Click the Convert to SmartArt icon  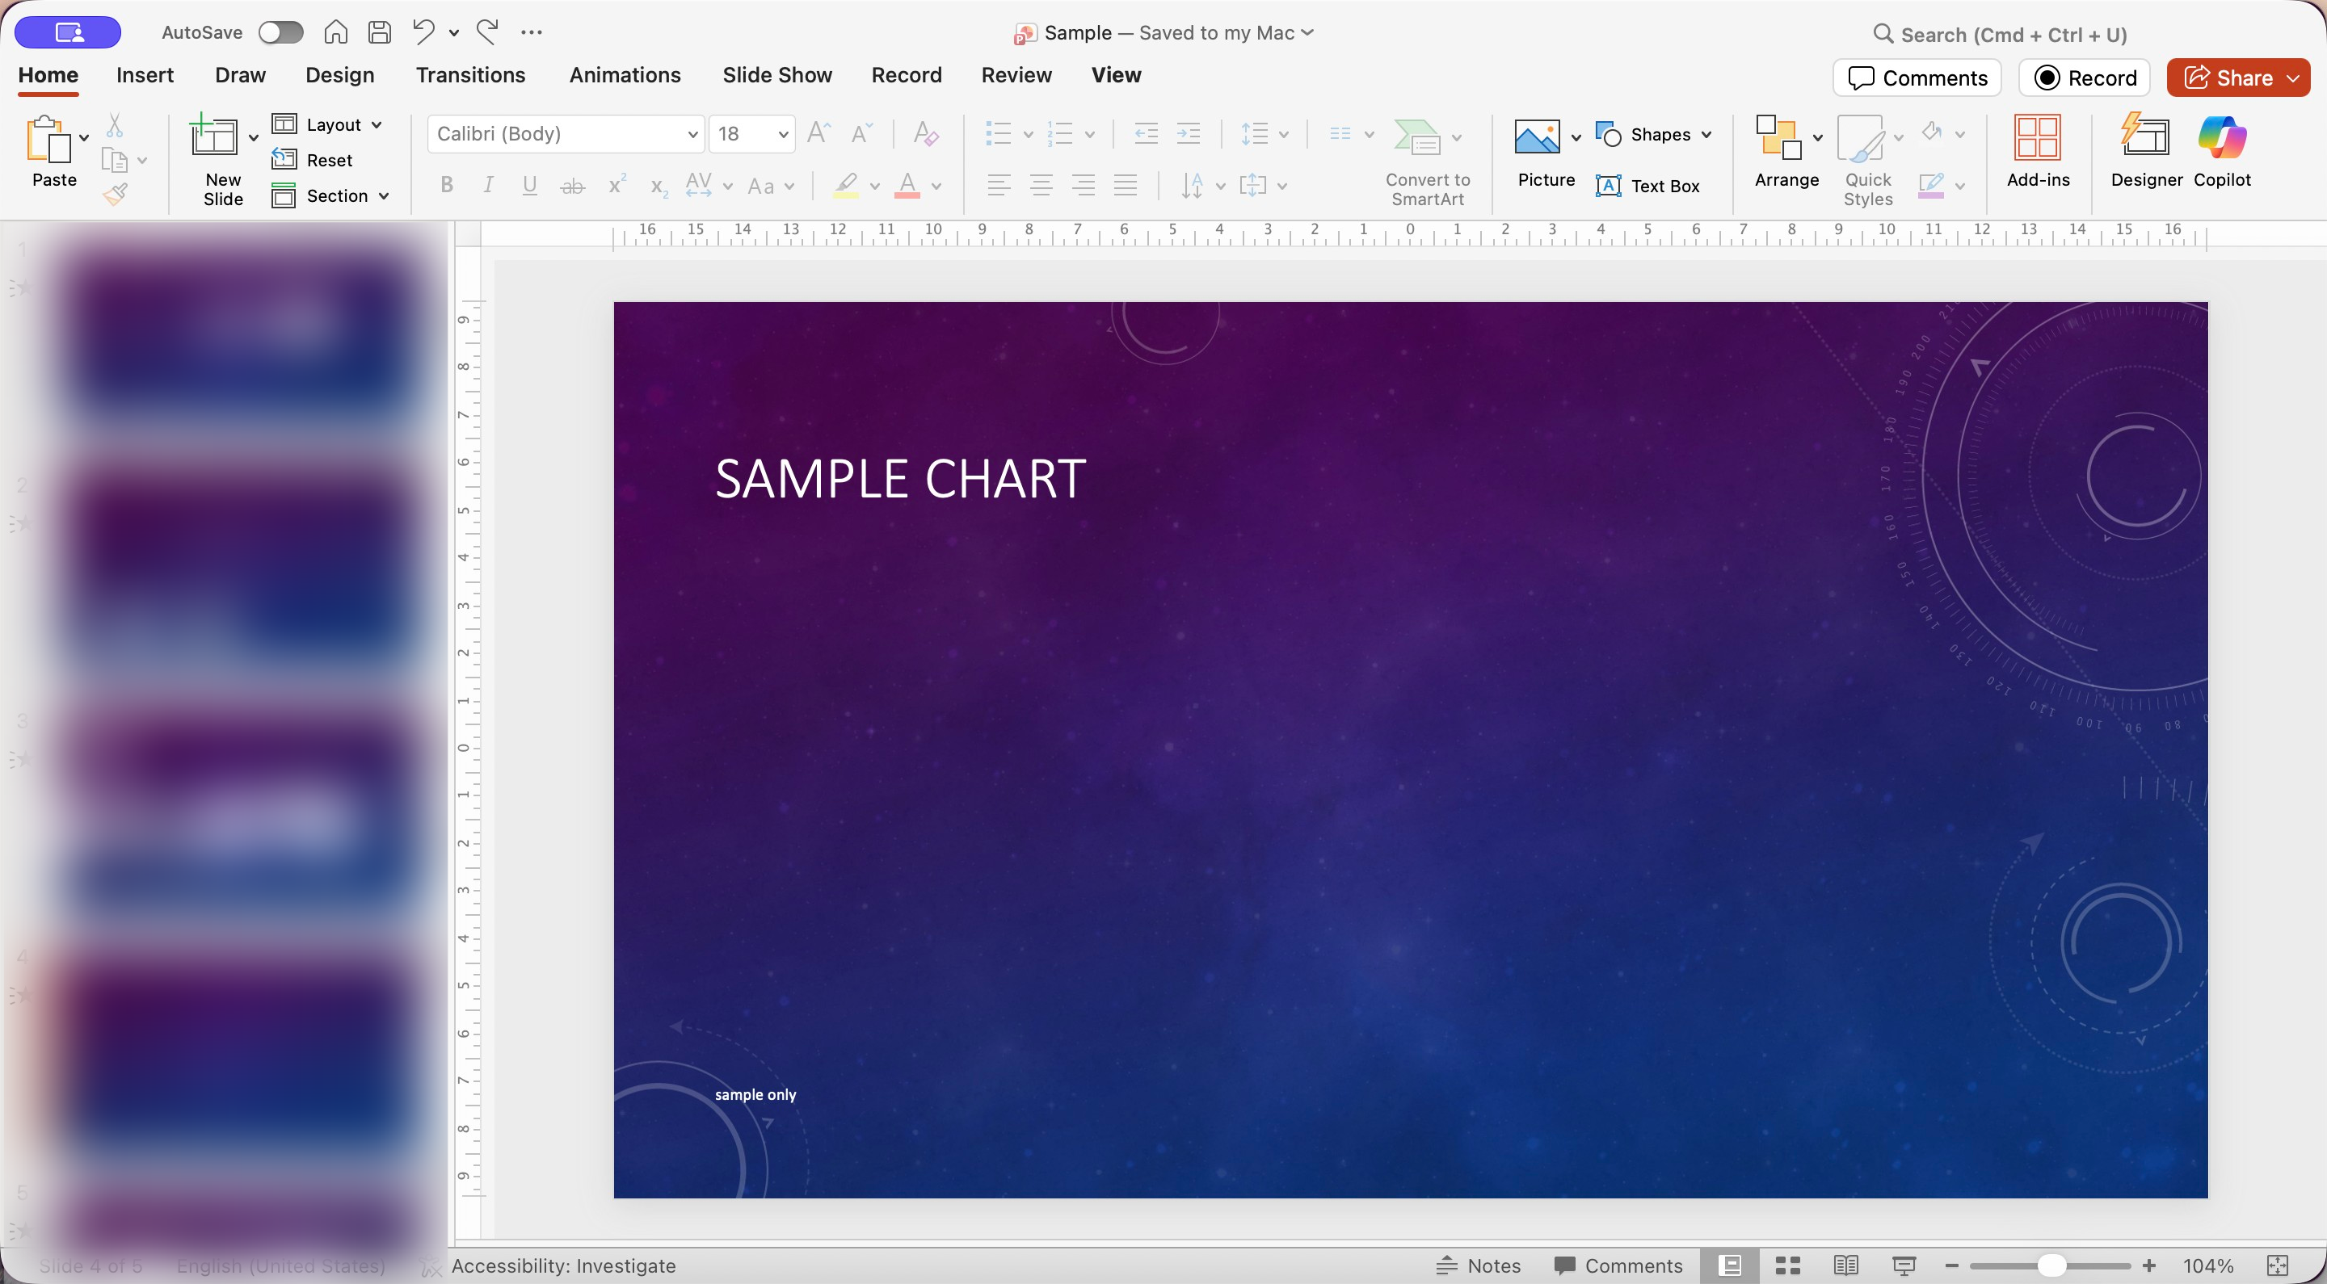pyautogui.click(x=1417, y=137)
